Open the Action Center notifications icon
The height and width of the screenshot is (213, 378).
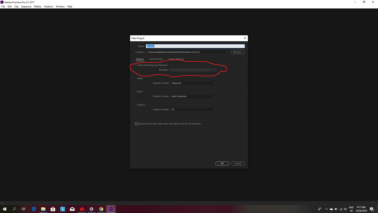[x=372, y=209]
